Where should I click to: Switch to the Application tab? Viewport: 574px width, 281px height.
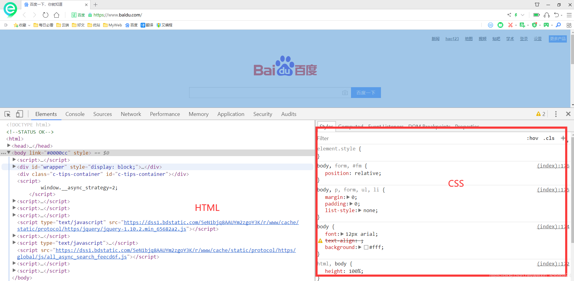tap(231, 114)
